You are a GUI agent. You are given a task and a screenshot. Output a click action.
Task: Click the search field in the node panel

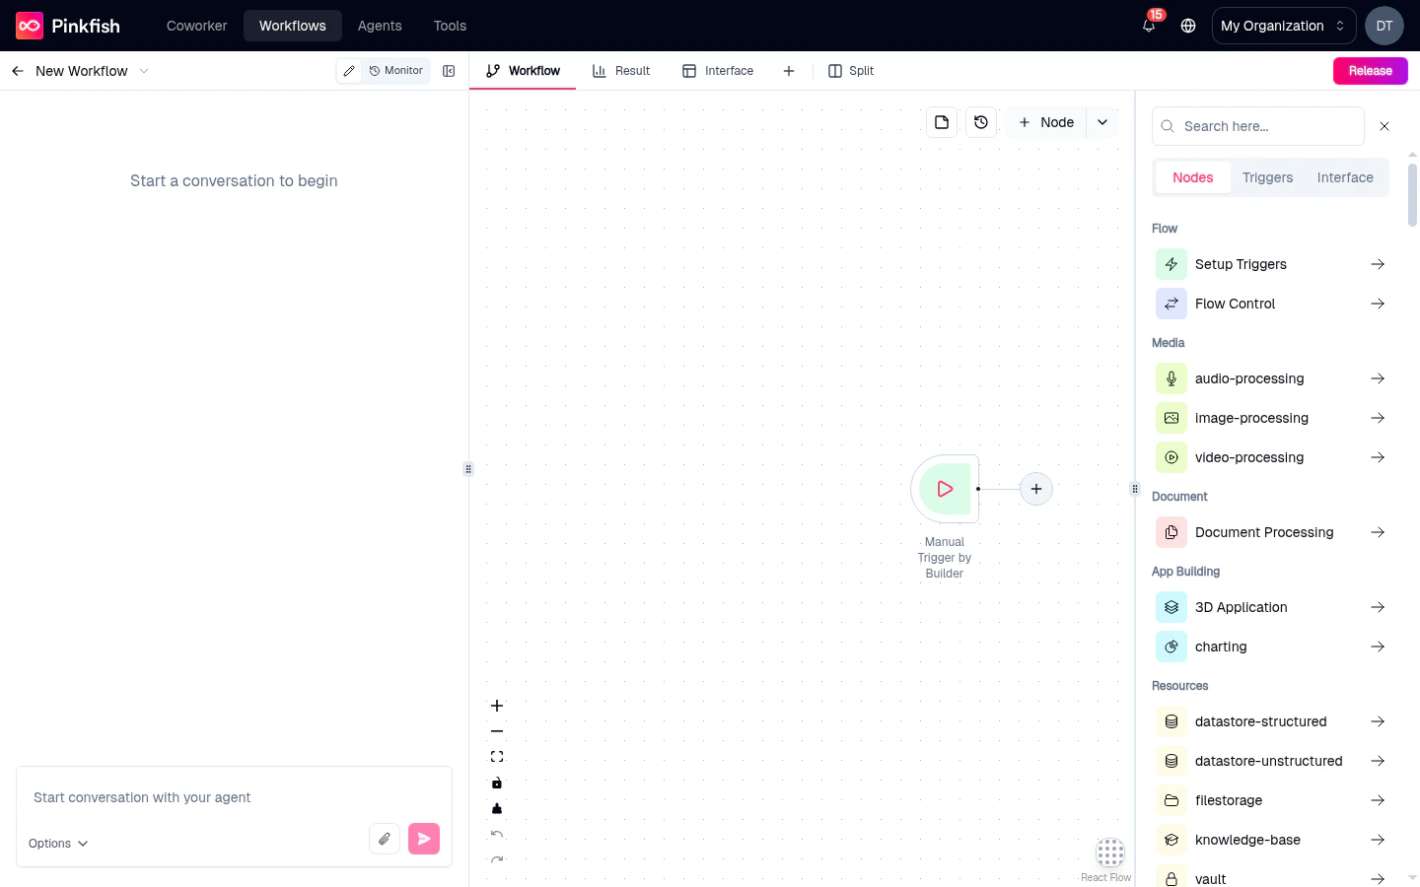(1258, 126)
